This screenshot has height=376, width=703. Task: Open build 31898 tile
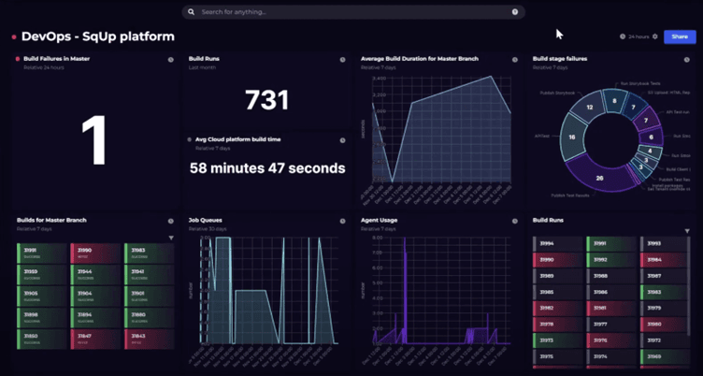click(42, 318)
